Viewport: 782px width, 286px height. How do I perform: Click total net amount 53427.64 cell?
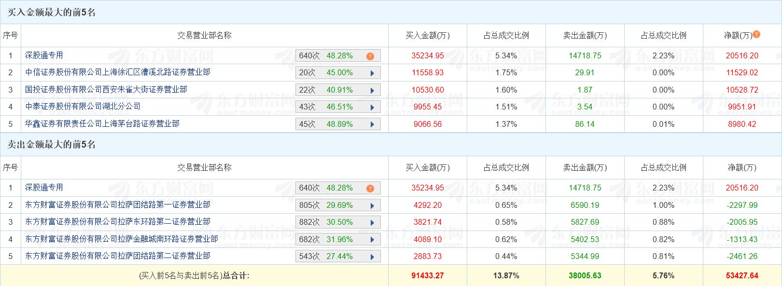click(x=742, y=276)
